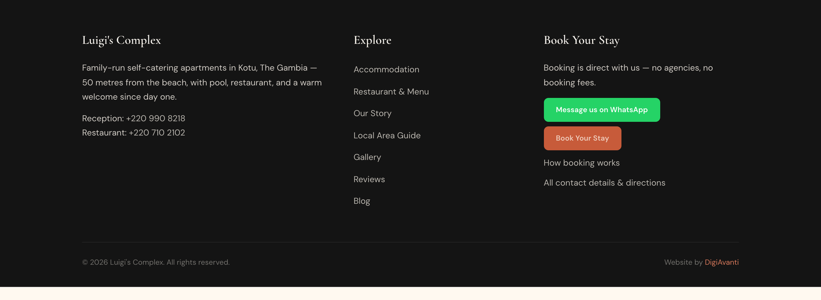
Task: Click Message us on WhatsApp button
Action: [602, 110]
